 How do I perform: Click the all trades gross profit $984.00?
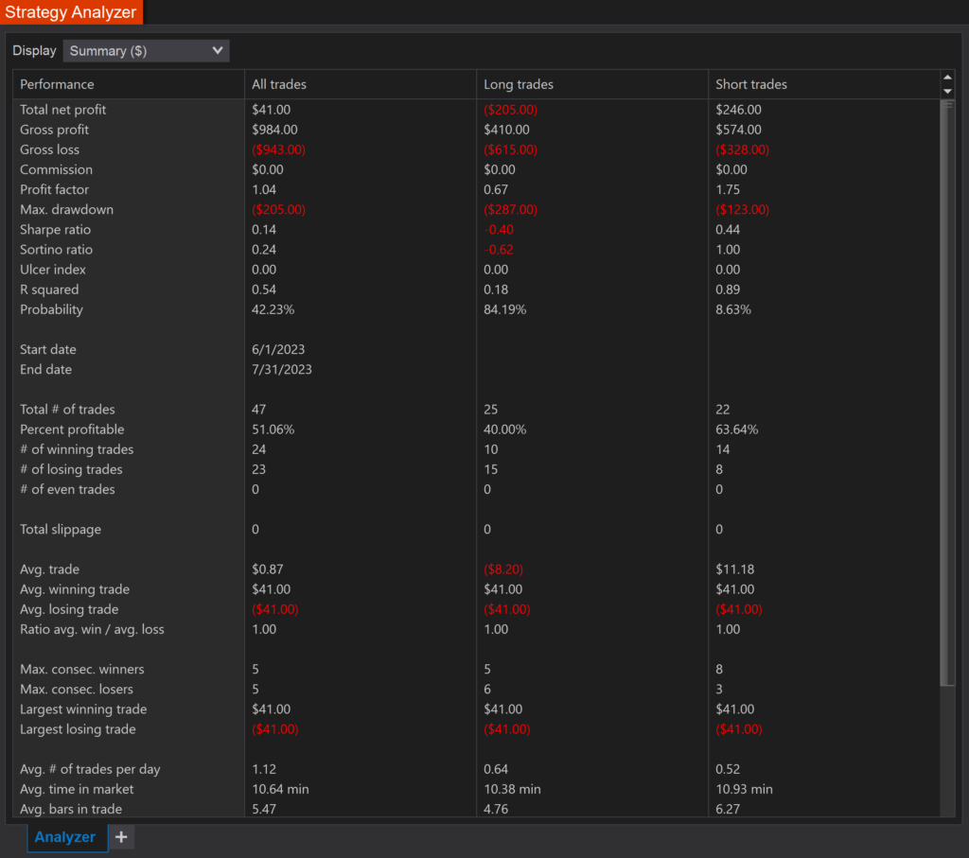(x=274, y=130)
